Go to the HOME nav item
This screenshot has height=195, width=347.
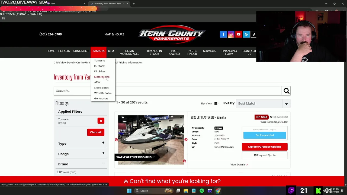tap(50, 51)
